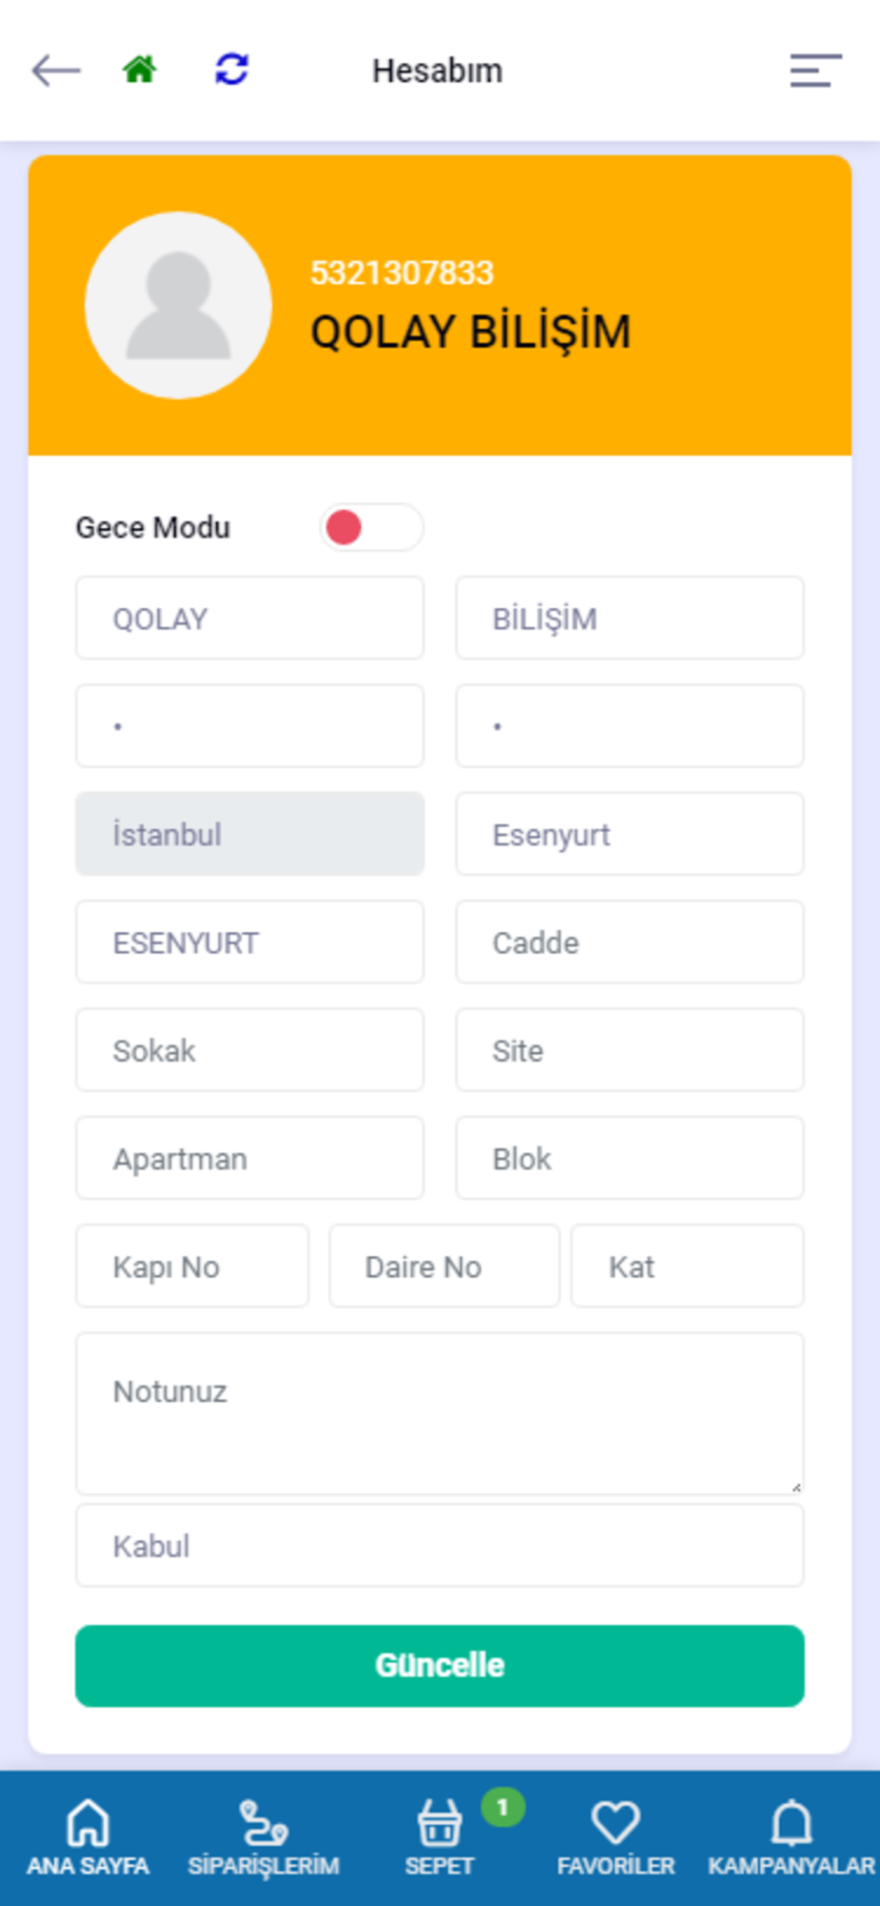Open the green home icon
The image size is (880, 1906).
(140, 70)
